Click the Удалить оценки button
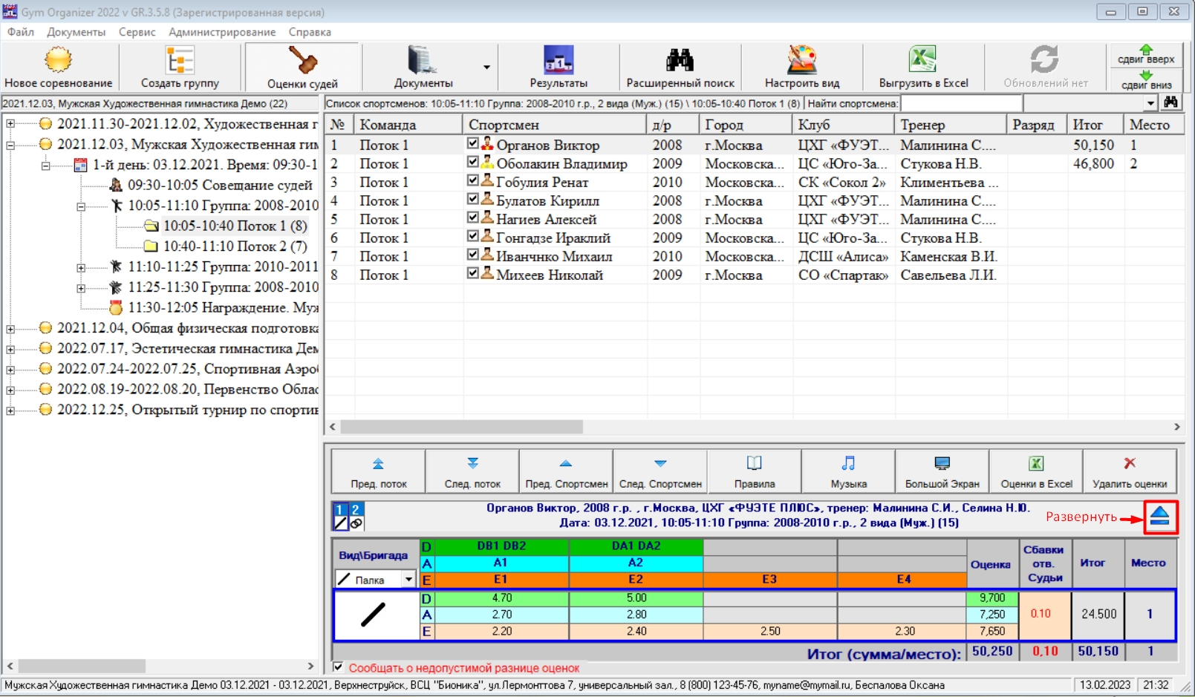Viewport: 1195px width, 697px height. coord(1129,471)
